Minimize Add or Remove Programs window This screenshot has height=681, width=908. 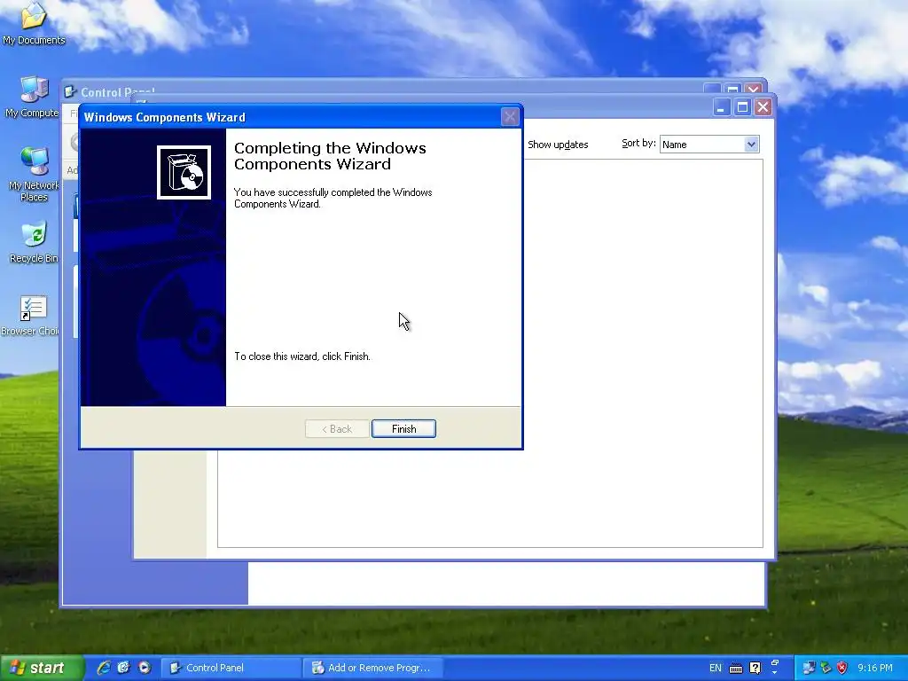click(721, 107)
